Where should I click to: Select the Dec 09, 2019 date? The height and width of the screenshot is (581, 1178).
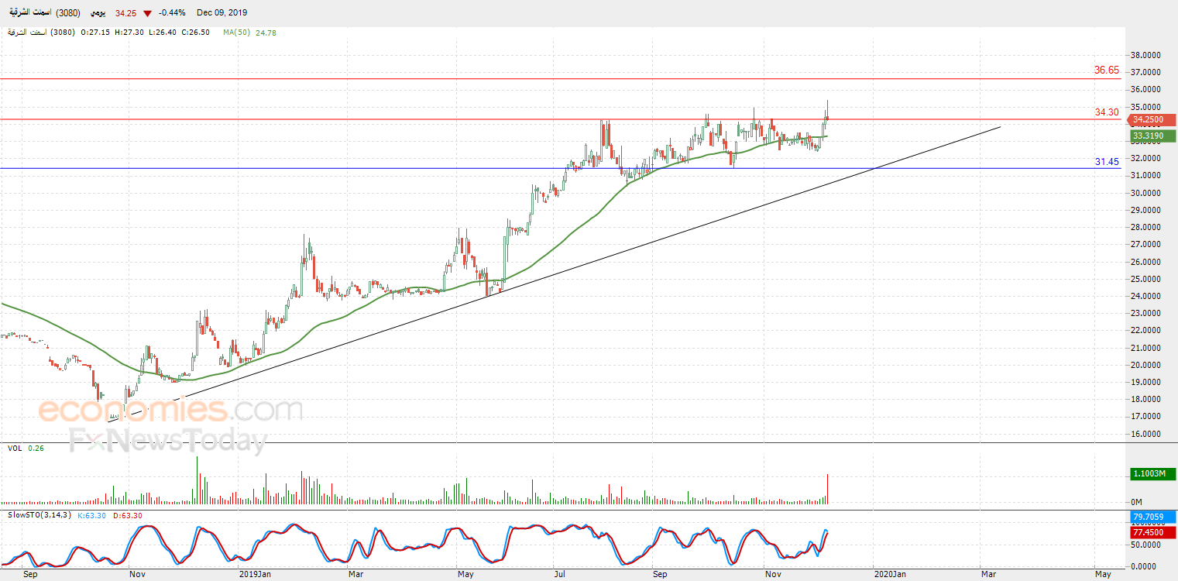[224, 13]
